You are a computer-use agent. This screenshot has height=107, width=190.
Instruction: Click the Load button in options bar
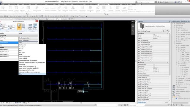[x=12, y=19]
